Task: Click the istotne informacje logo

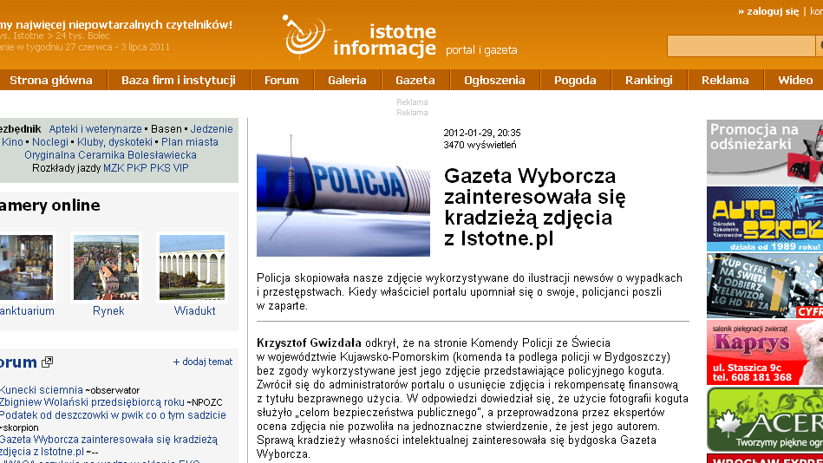Action: 360,36
